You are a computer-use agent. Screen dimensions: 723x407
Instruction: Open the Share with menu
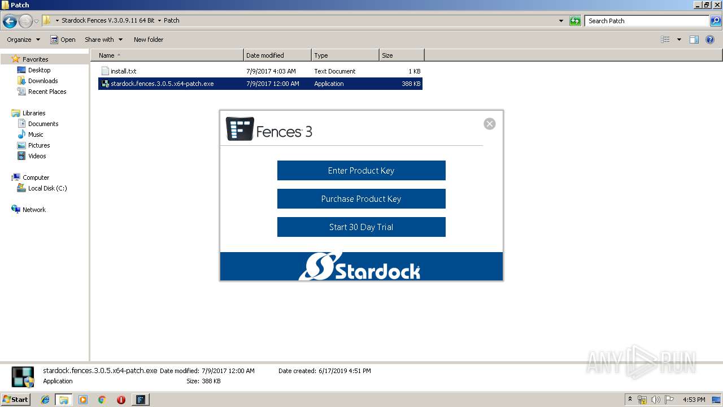click(103, 40)
